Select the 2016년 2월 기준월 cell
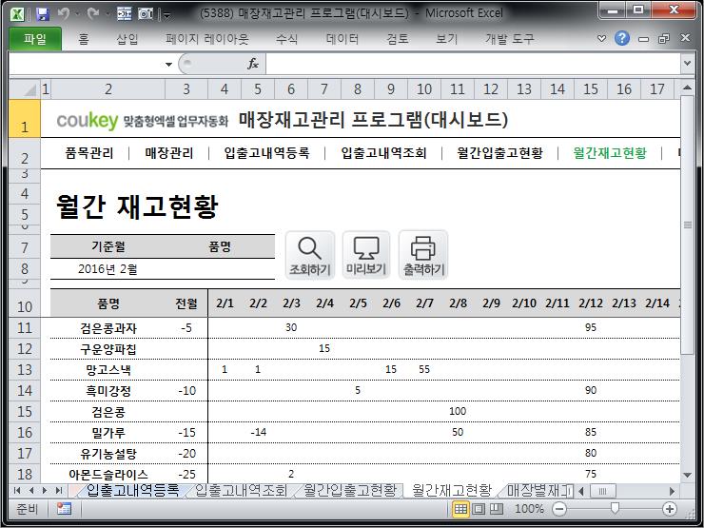The height and width of the screenshot is (528, 704). click(x=108, y=269)
